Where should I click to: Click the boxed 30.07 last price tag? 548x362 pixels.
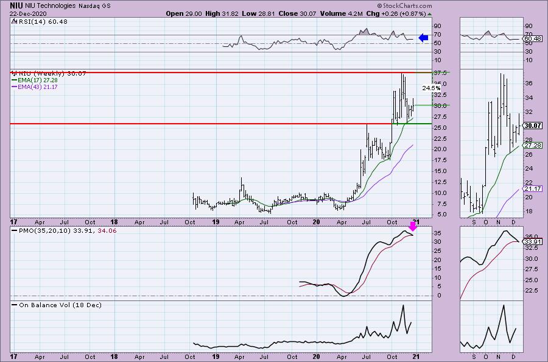coord(533,125)
